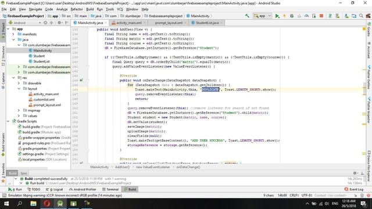Collapse the res folder
Screen dimensions: 372x209
13,78
